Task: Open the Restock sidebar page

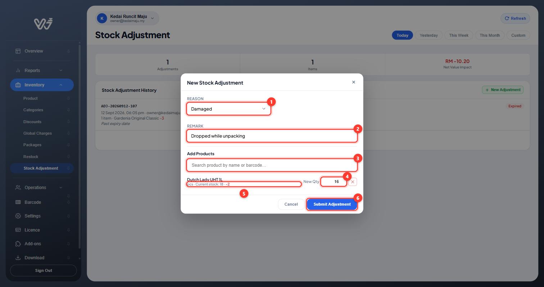Action: (x=31, y=157)
